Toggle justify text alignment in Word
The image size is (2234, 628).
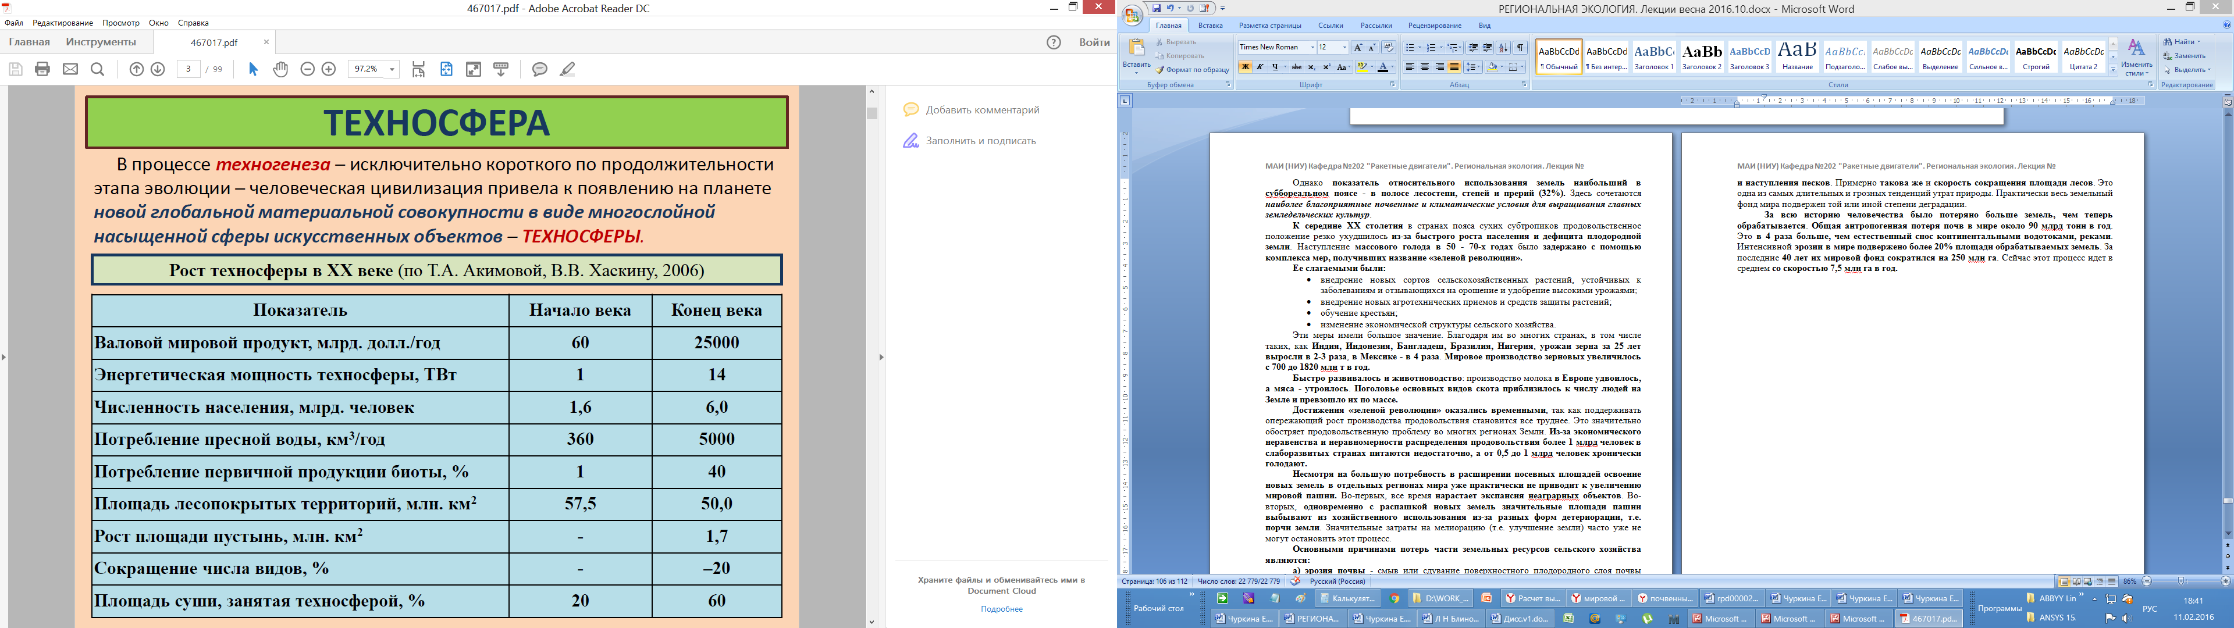click(1454, 67)
